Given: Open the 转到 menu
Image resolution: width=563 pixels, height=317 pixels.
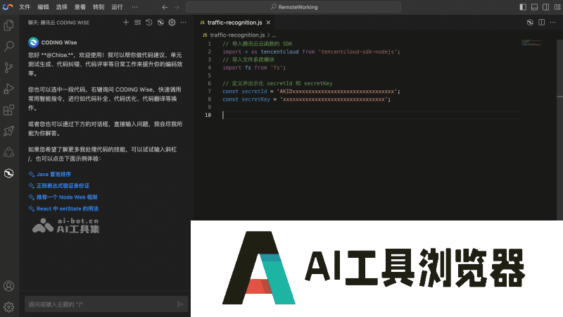Looking at the screenshot, I should [99, 7].
